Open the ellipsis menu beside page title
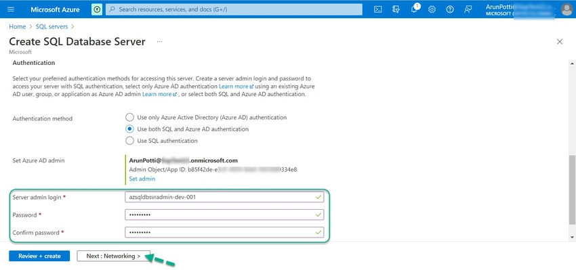The width and height of the screenshot is (576, 270). 159,41
